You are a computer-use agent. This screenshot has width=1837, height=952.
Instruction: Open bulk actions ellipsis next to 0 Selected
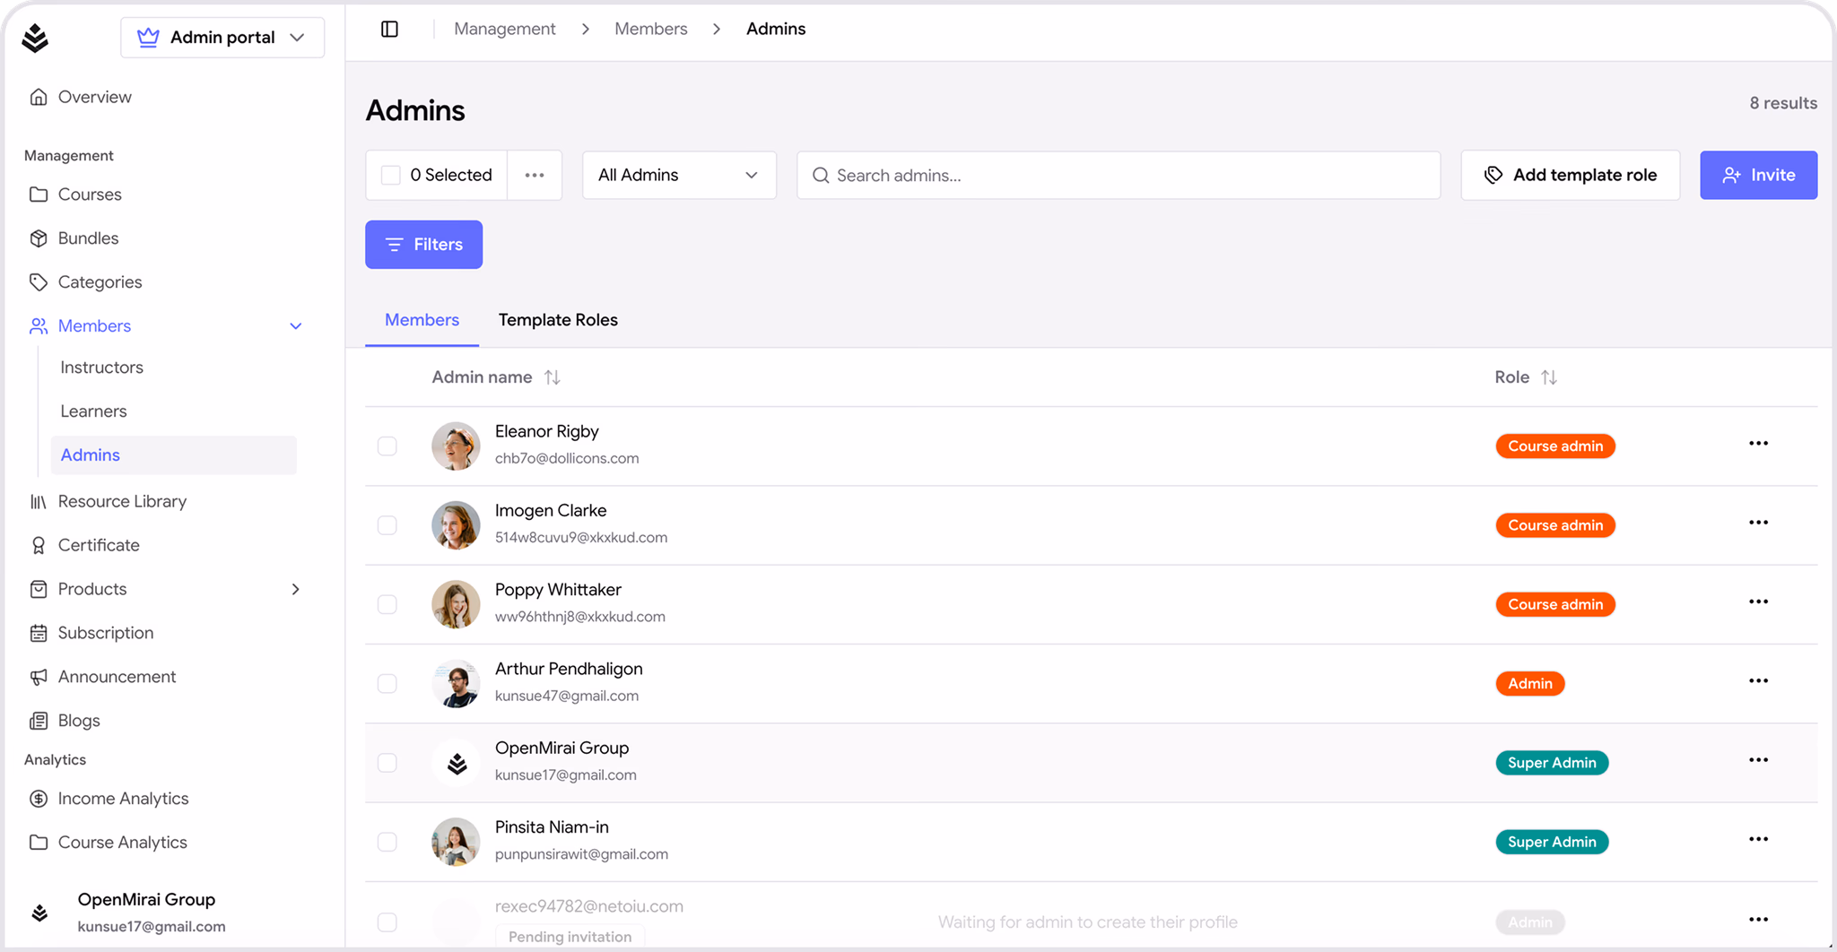pos(535,175)
